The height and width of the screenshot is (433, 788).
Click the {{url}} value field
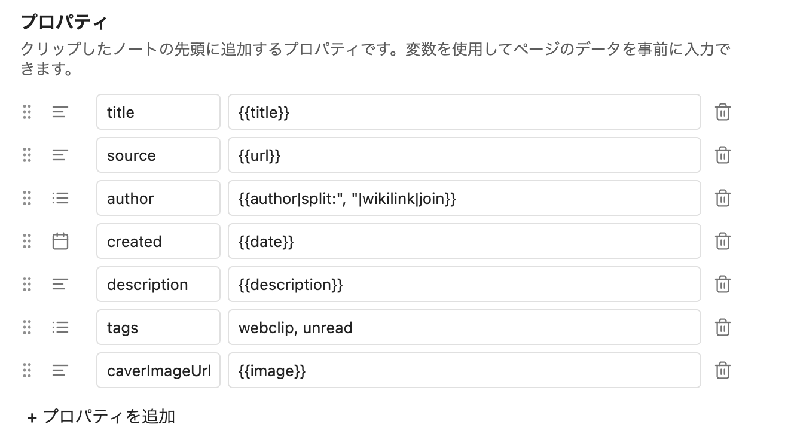pyautogui.click(x=464, y=155)
